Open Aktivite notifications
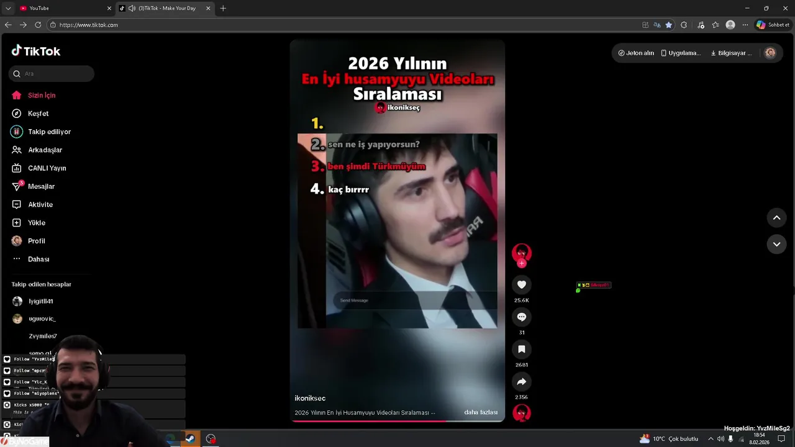Image resolution: width=795 pixels, height=447 pixels. point(32,204)
